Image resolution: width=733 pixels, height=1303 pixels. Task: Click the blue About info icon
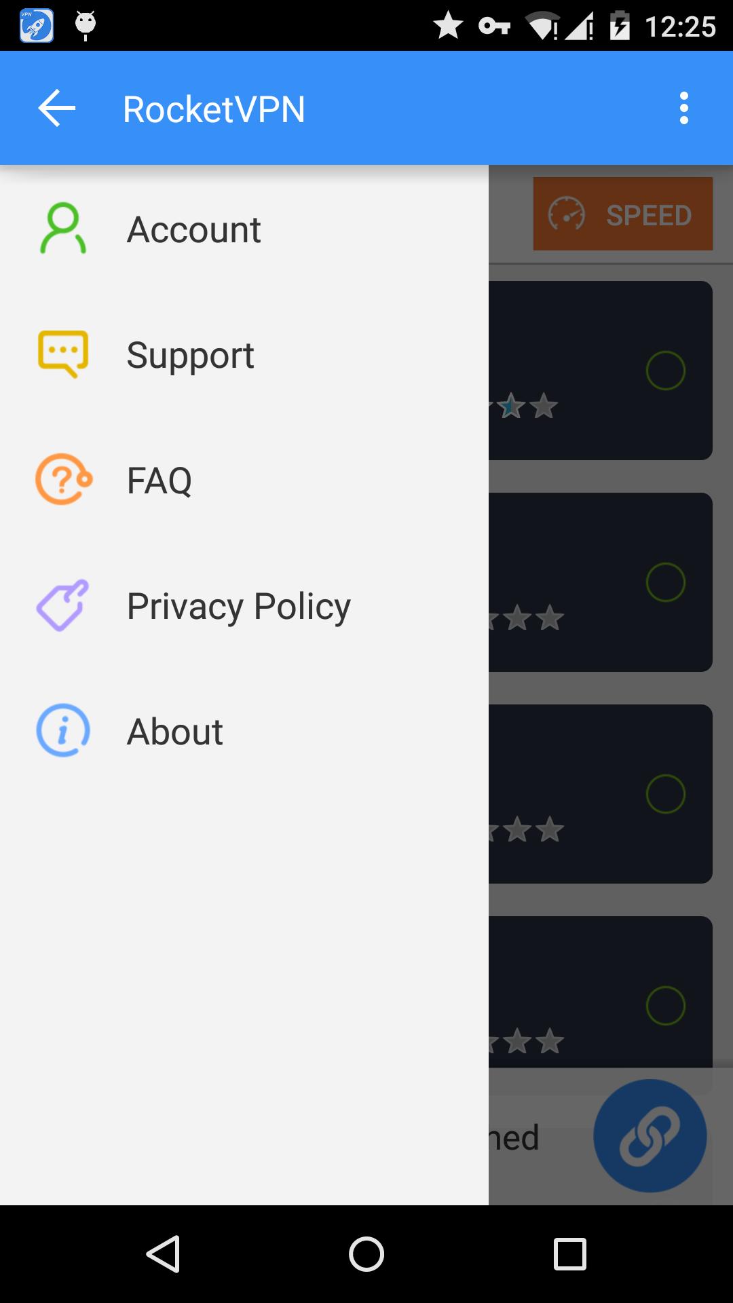click(x=62, y=731)
